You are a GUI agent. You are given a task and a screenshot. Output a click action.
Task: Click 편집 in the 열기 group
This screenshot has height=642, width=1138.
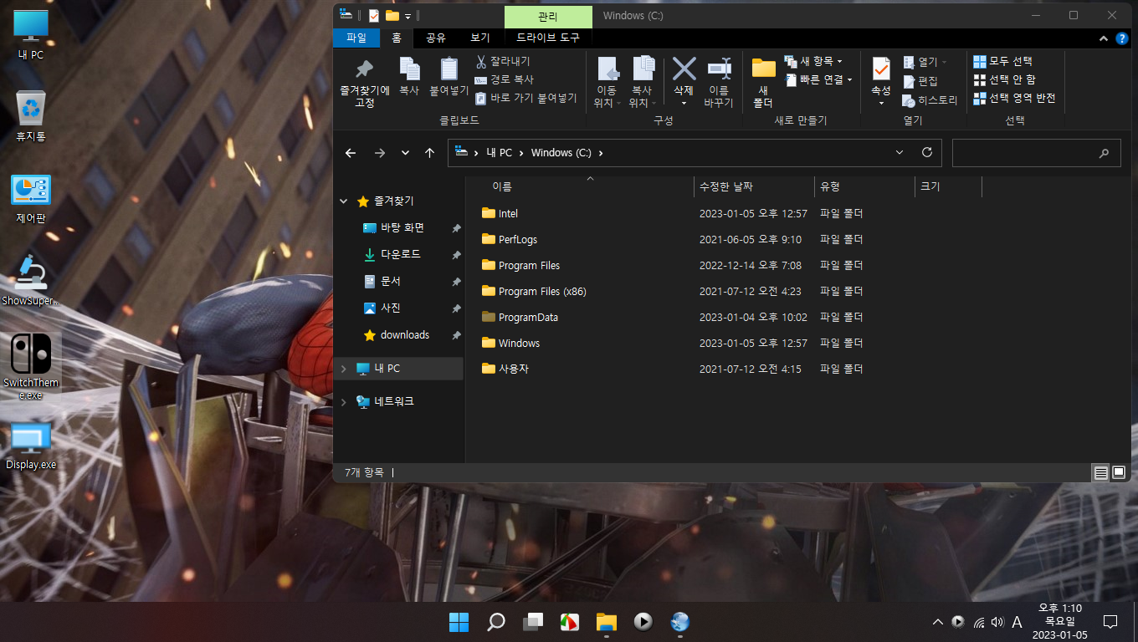coord(920,81)
